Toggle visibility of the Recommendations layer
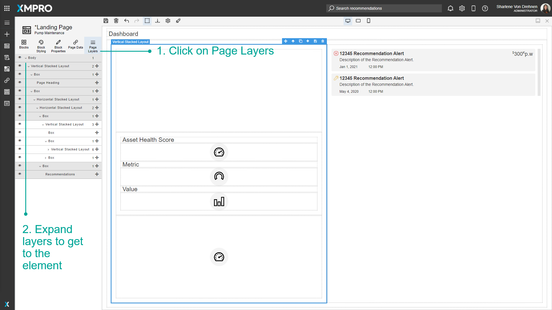This screenshot has width=552, height=310. click(x=20, y=174)
